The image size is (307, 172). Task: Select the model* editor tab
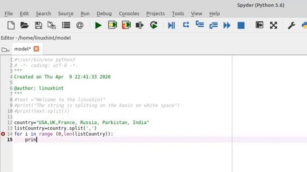(23, 49)
